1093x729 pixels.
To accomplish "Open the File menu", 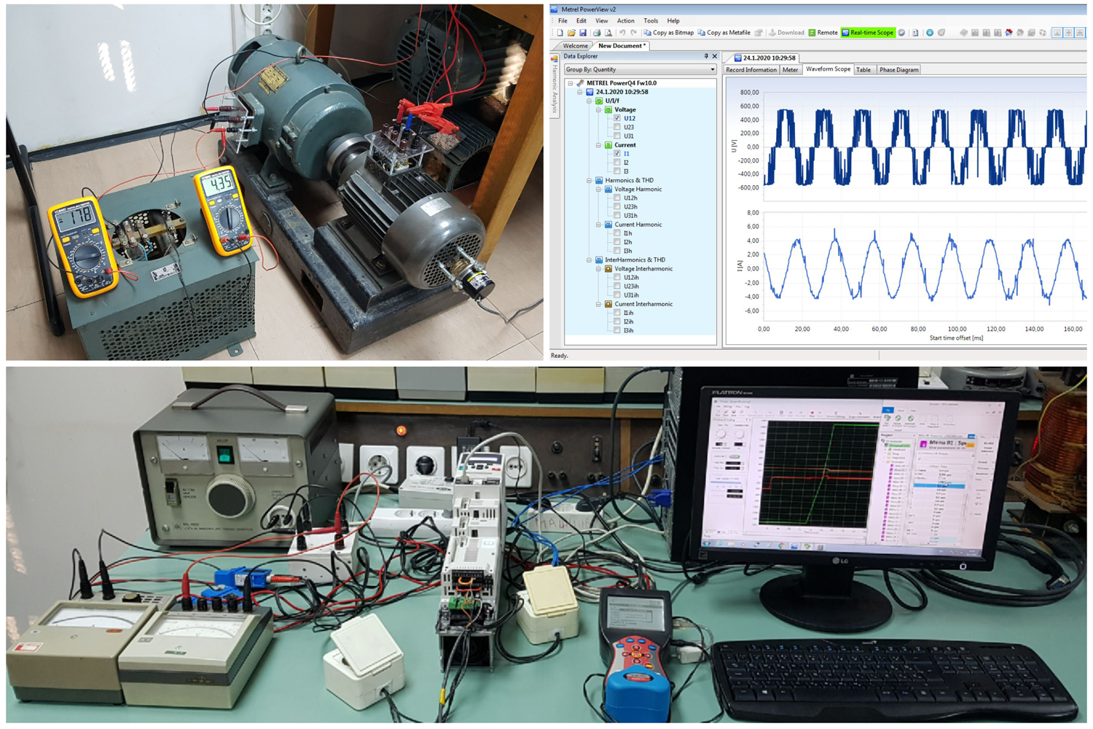I will (x=563, y=21).
